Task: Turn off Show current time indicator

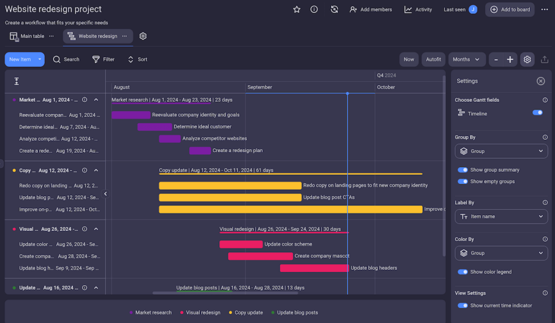Action: click(x=462, y=306)
